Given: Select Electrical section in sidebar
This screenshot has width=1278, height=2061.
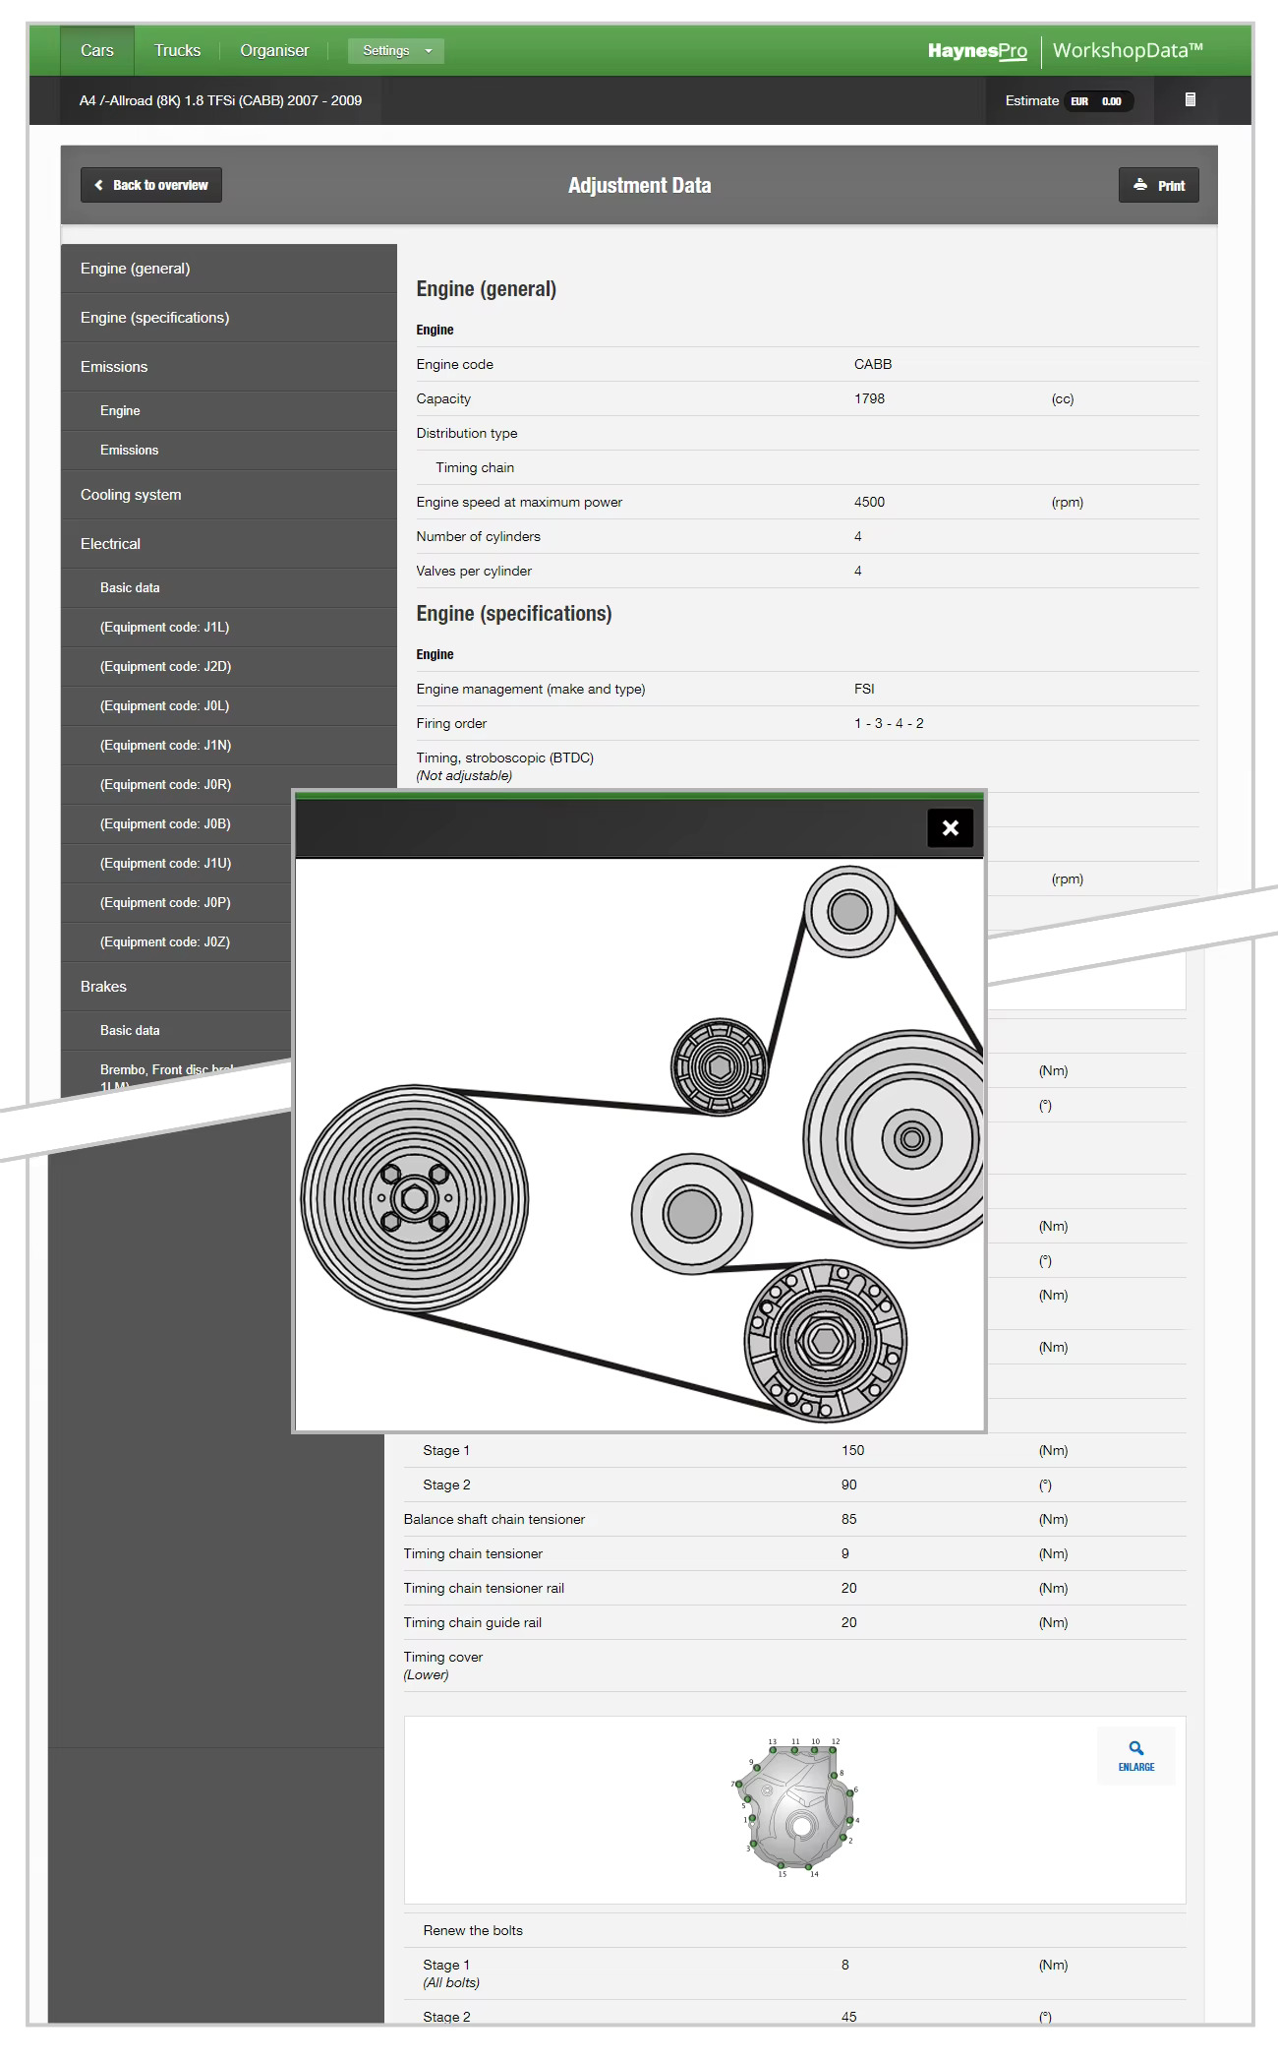Looking at the screenshot, I should 229,544.
